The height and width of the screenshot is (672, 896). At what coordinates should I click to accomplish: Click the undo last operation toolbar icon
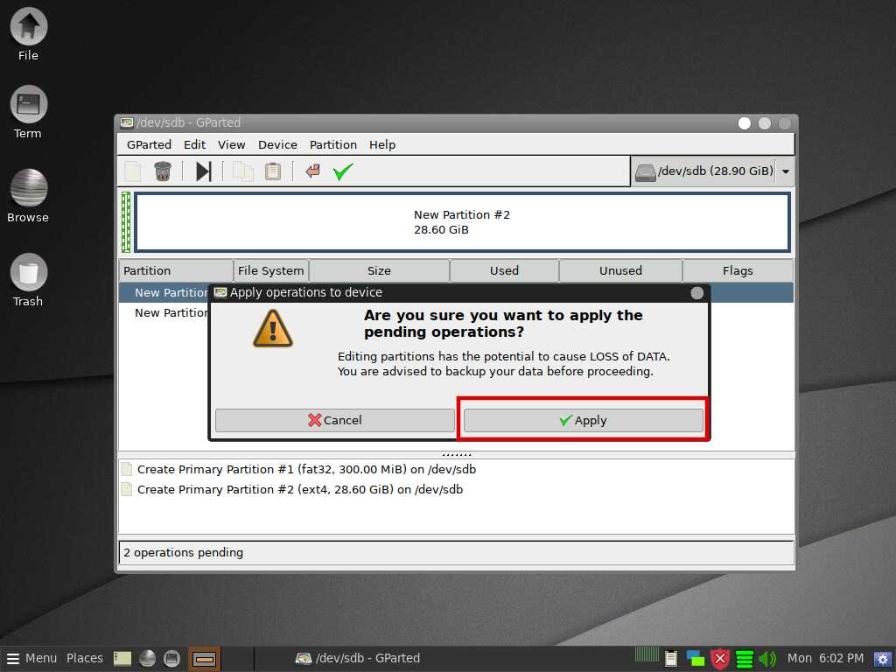tap(312, 171)
